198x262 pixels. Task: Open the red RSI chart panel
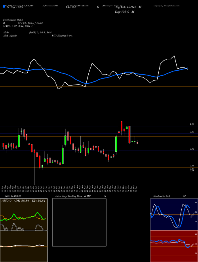(174, 246)
